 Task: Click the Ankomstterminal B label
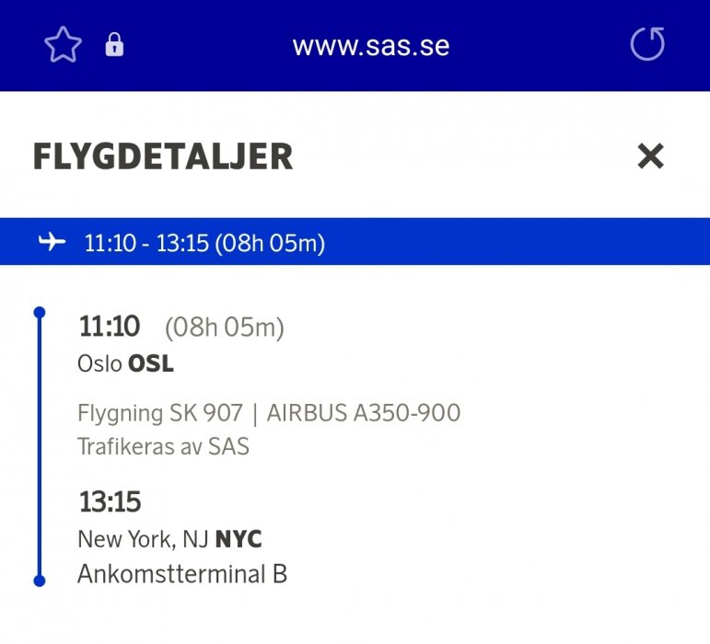coord(182,574)
